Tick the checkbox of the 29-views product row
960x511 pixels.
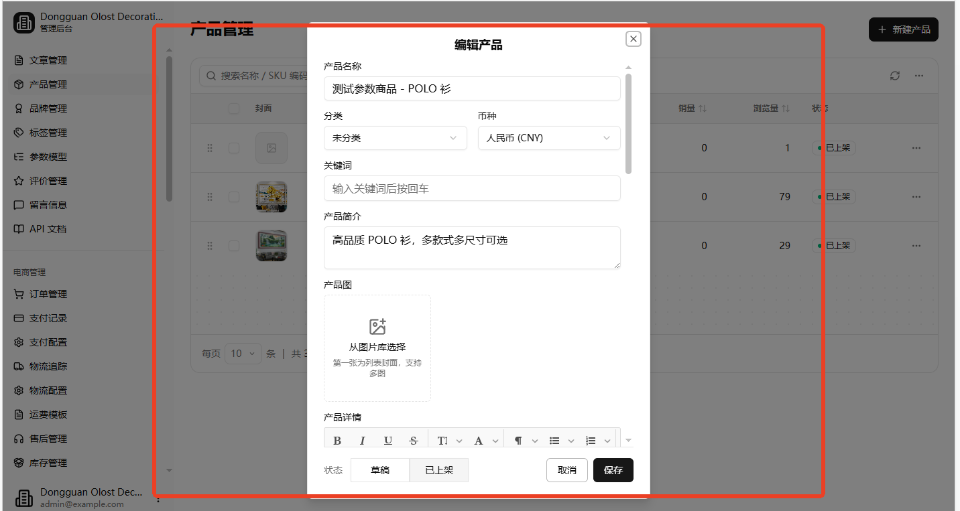234,246
